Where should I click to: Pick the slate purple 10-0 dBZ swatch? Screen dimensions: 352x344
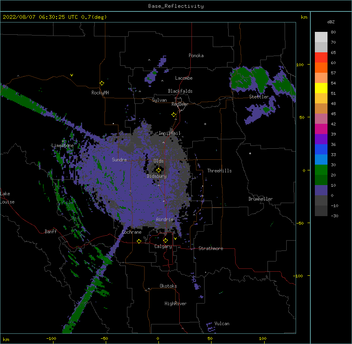pyautogui.click(x=321, y=190)
